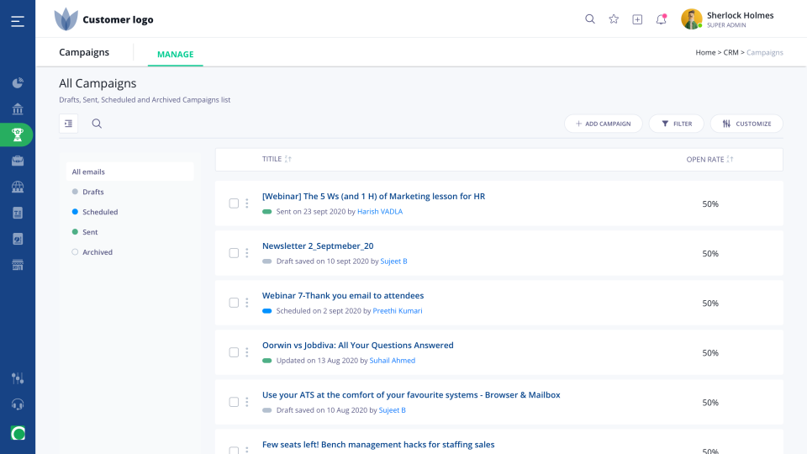Click the pie chart dashboard sidebar icon

click(x=18, y=82)
